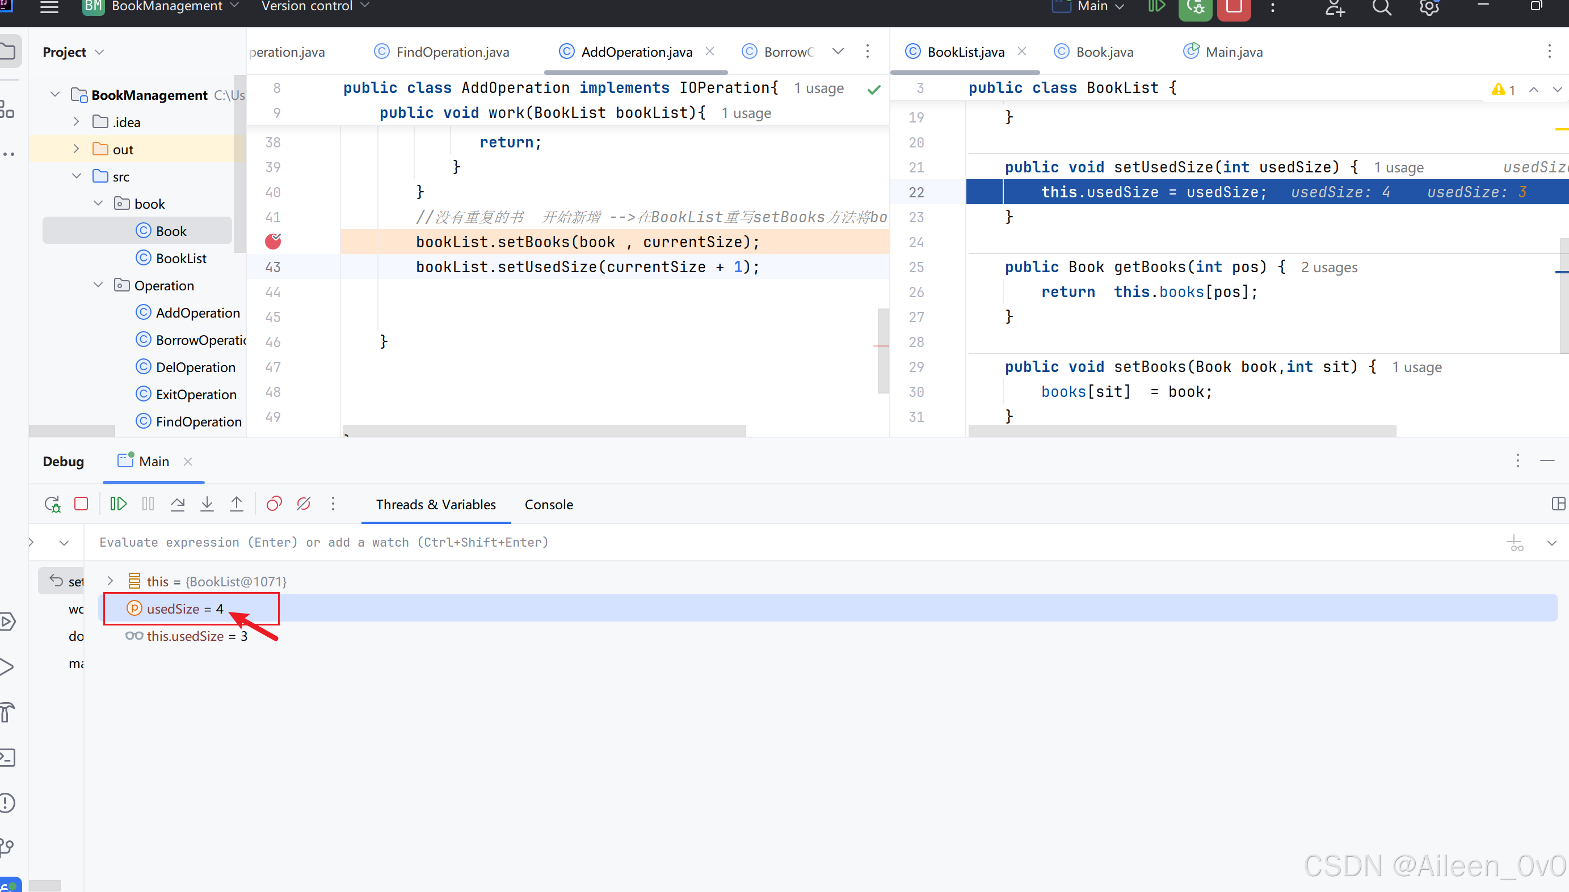Open the Build hammer tool window icon
Image resolution: width=1569 pixels, height=892 pixels.
click(7, 712)
